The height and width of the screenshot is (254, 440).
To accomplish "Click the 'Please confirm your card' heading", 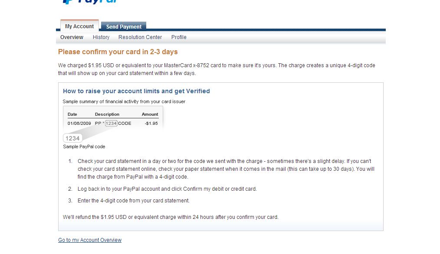I will coord(118,52).
